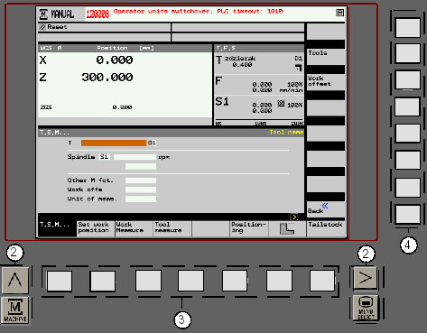Click the MACHINE key icon
The height and width of the screenshot is (333, 427).
click(15, 310)
